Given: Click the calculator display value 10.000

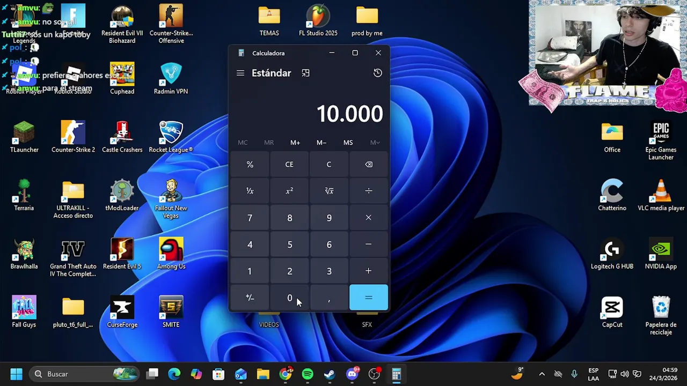Looking at the screenshot, I should pyautogui.click(x=349, y=114).
